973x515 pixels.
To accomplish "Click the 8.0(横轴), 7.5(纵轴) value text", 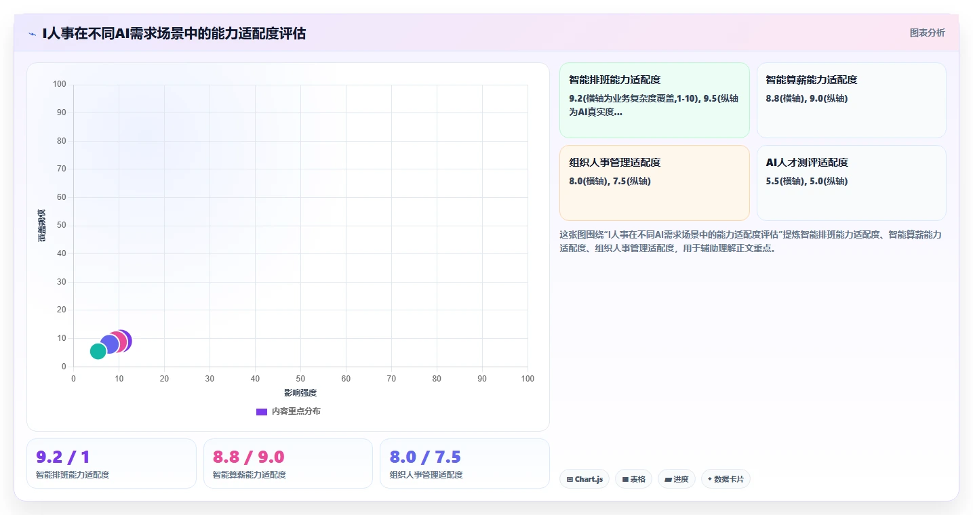I will (610, 181).
